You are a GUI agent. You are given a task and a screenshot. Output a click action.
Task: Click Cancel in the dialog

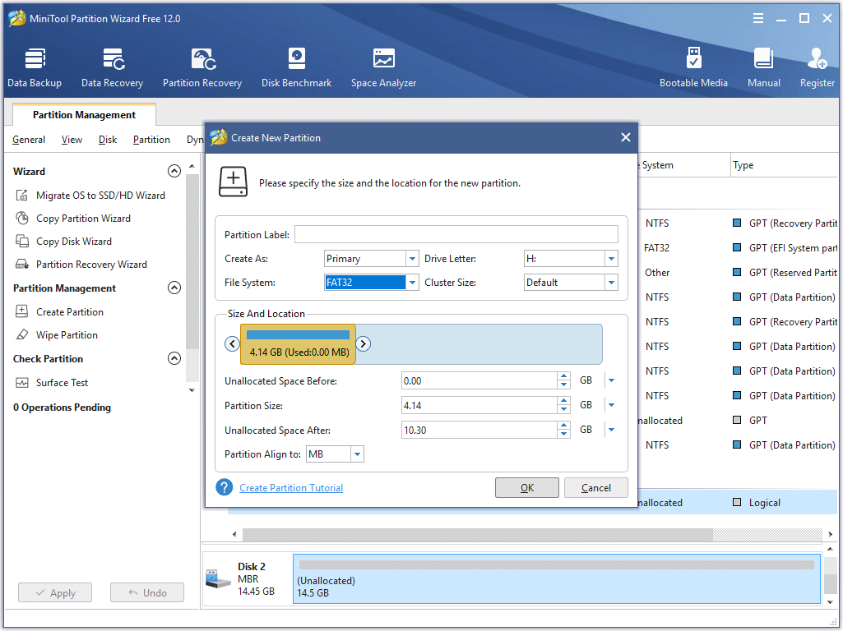click(x=595, y=487)
